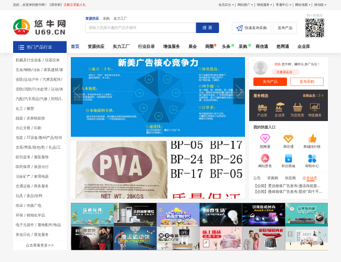This screenshot has width=341, height=262.
Task: Click 请登录 link in top bar
Action: pos(56,5)
